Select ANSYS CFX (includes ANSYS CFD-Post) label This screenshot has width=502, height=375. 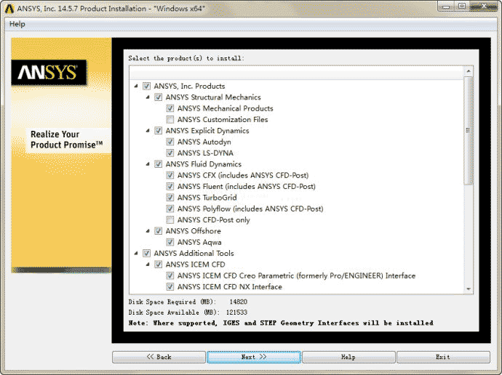pyautogui.click(x=243, y=175)
